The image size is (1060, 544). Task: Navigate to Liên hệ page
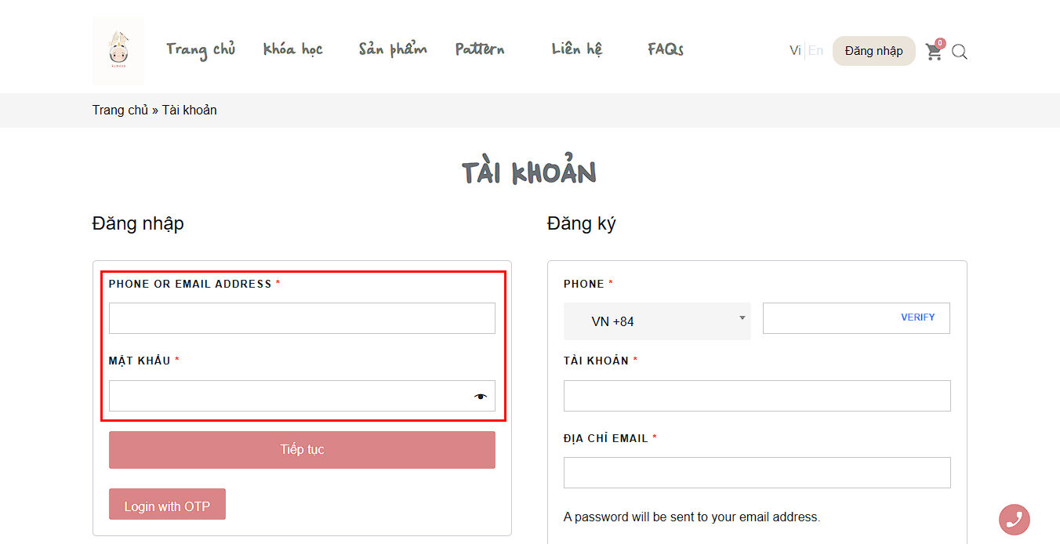577,49
